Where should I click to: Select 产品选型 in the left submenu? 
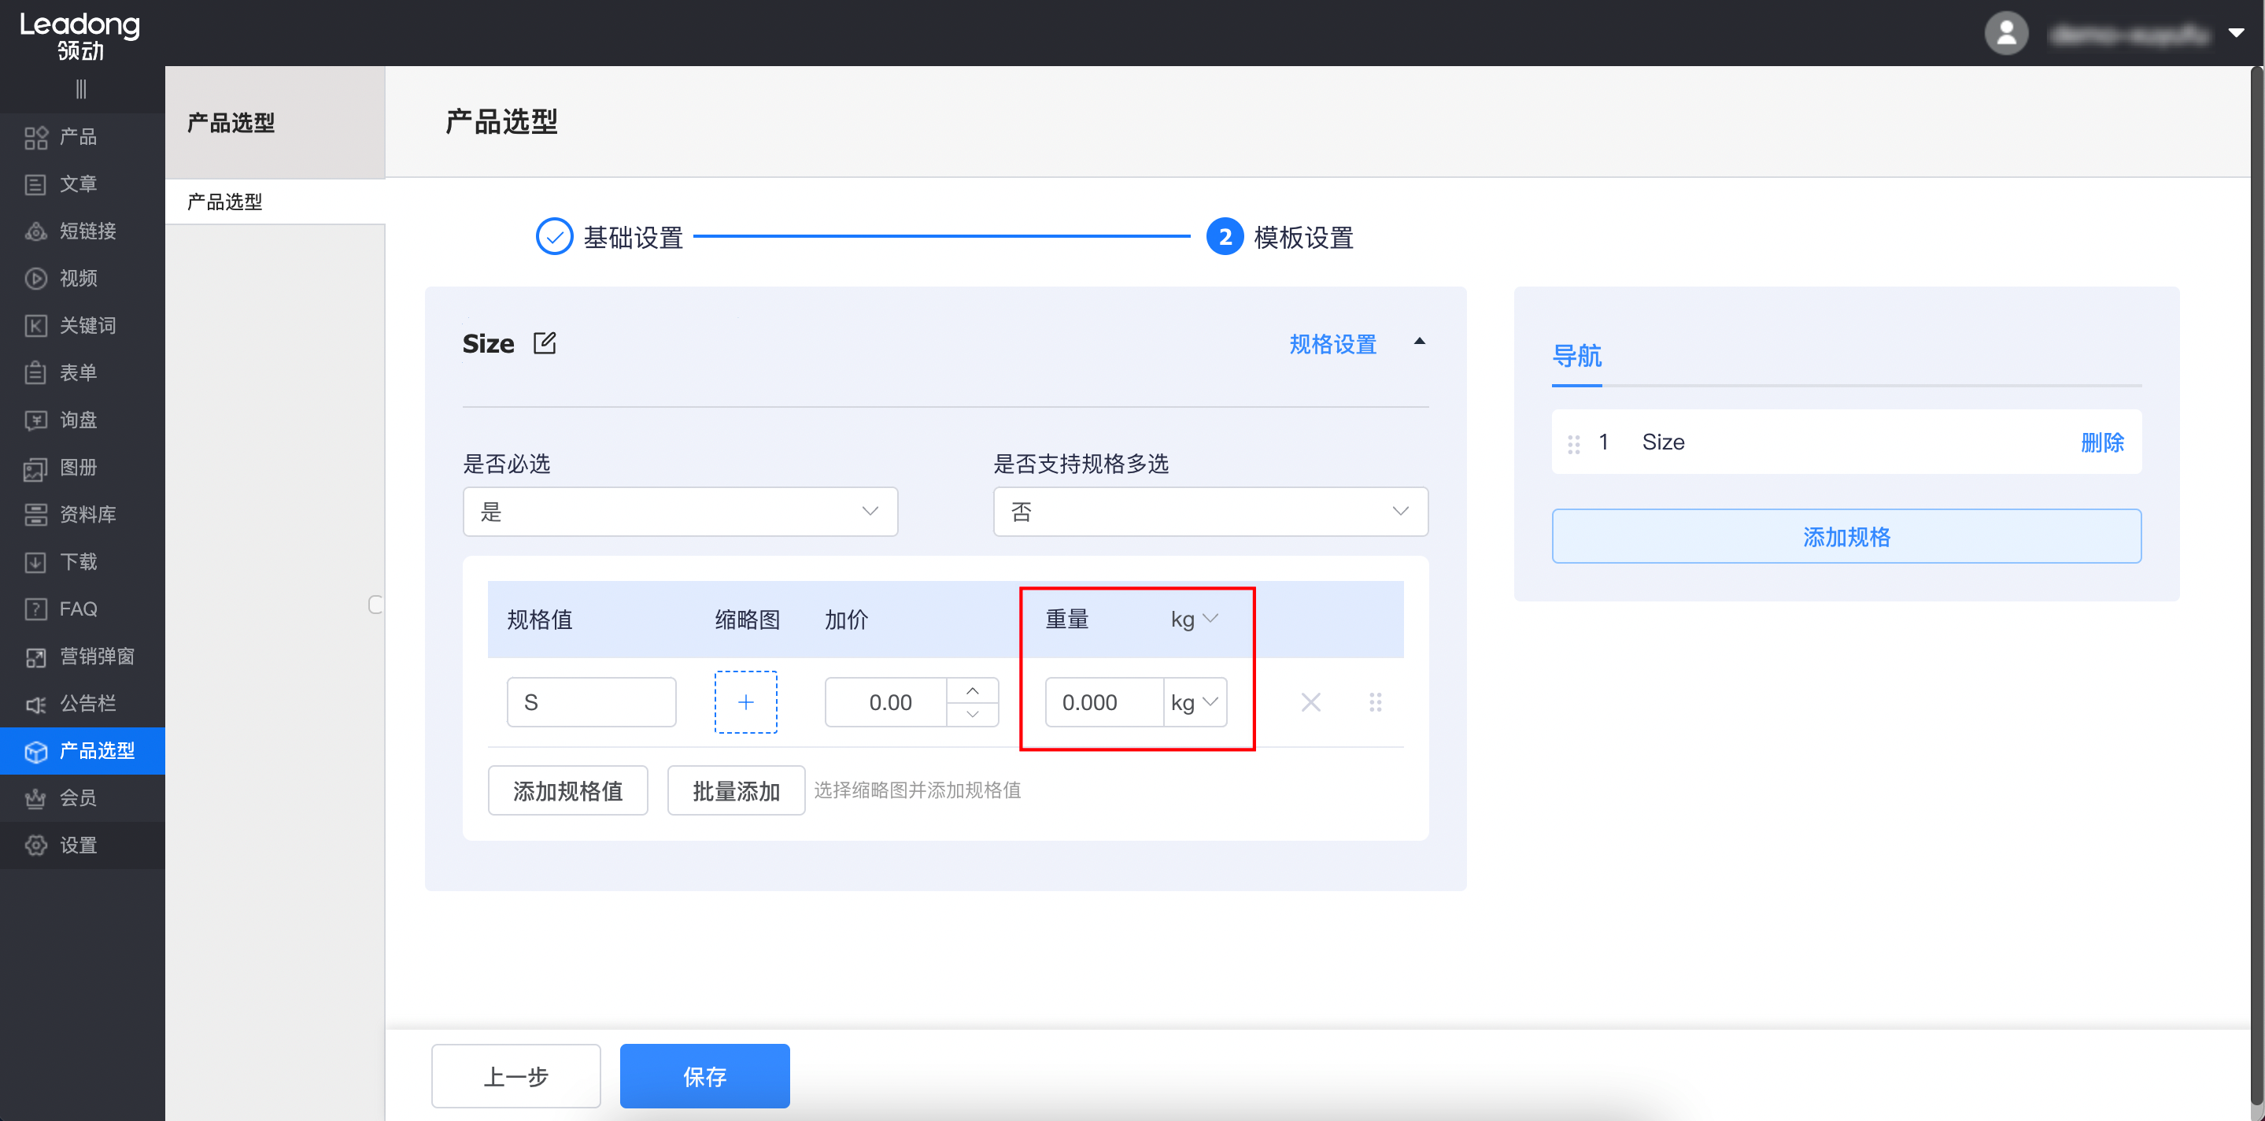click(223, 202)
